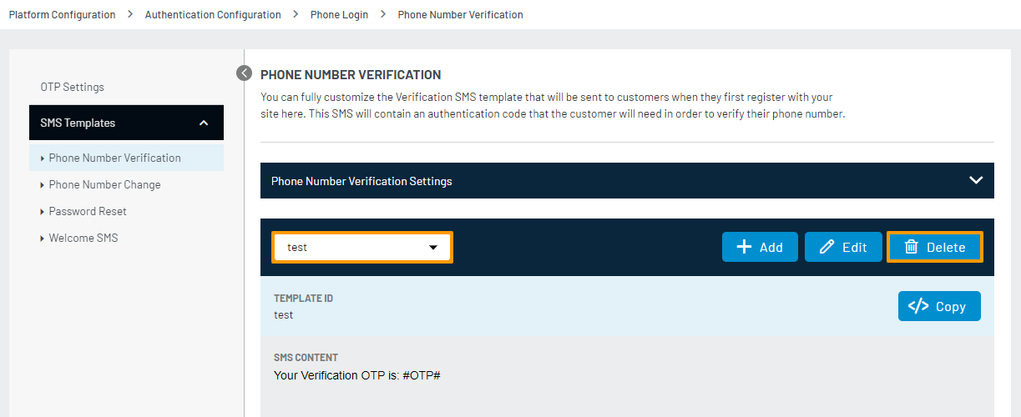
Task: Collapse SMS Templates using the chevron icon
Action: click(x=204, y=123)
